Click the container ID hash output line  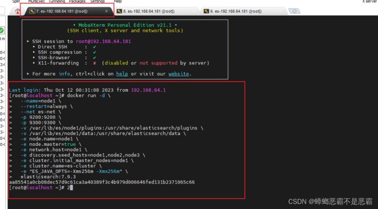[x=102, y=182]
